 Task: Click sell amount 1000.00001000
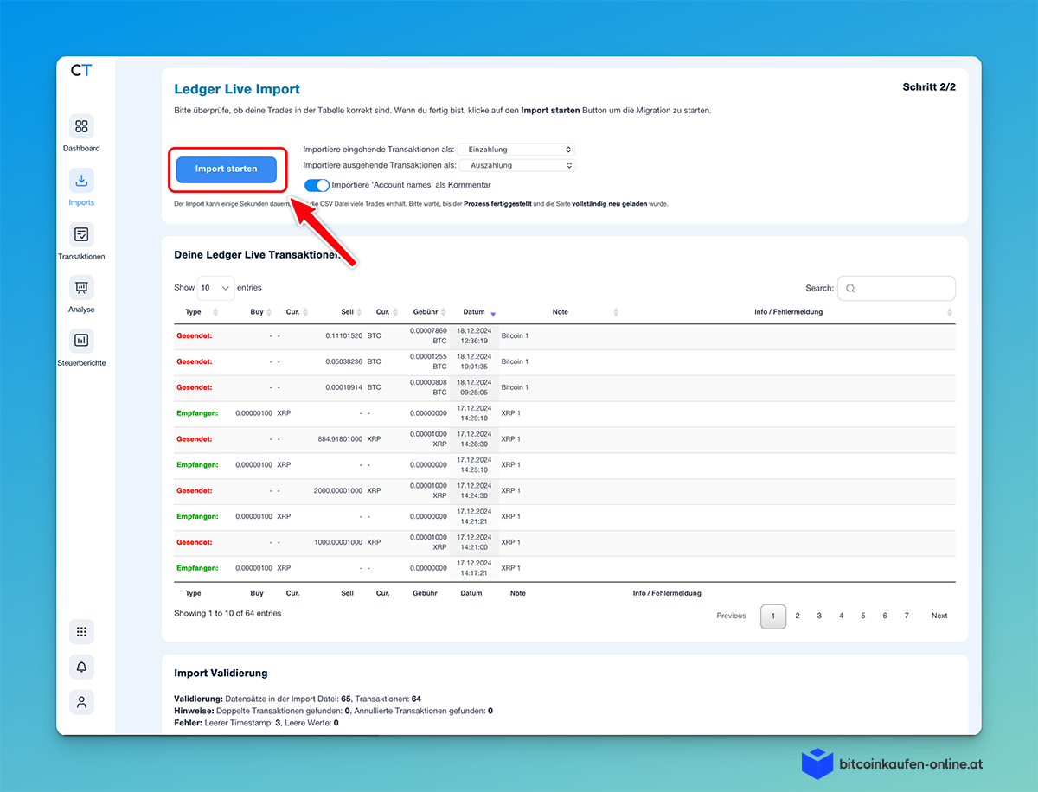click(339, 543)
